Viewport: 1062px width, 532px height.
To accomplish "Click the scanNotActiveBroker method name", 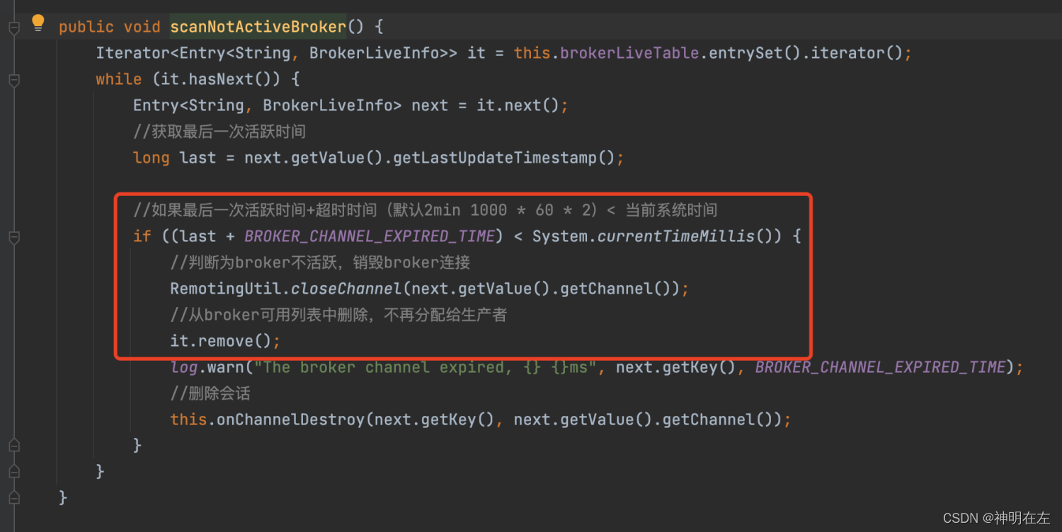I will click(x=258, y=27).
